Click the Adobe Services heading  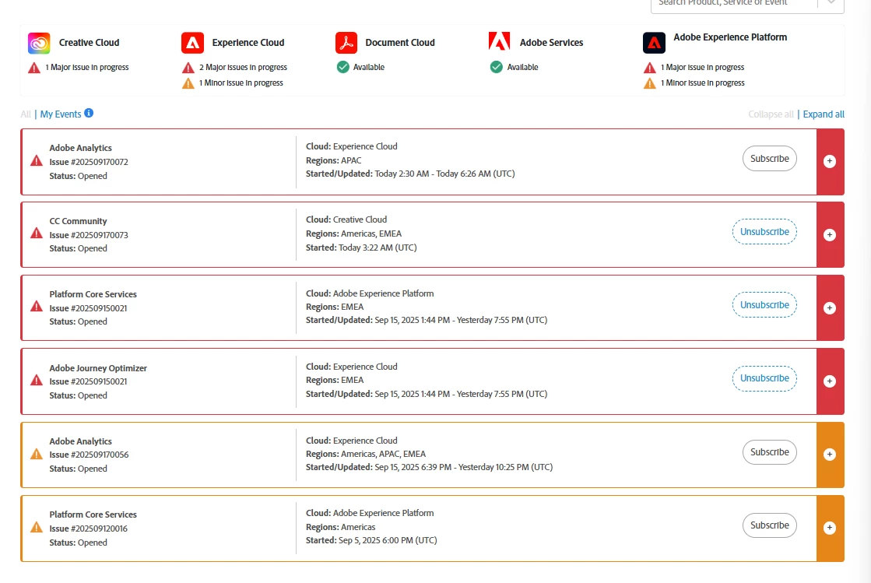tap(551, 43)
